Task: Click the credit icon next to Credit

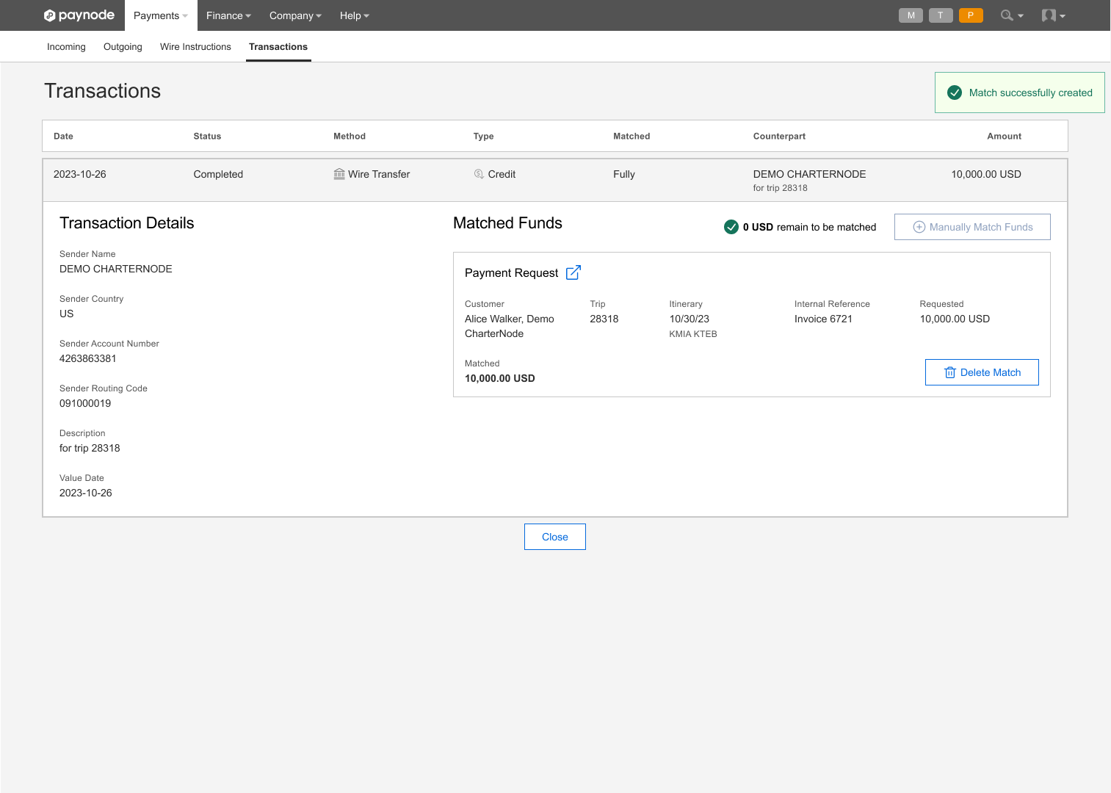Action: click(x=479, y=174)
